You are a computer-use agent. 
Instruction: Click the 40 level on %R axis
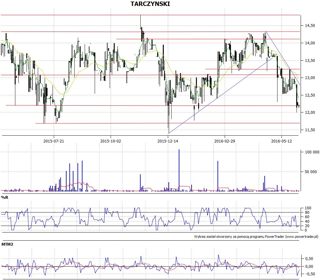click(307, 222)
